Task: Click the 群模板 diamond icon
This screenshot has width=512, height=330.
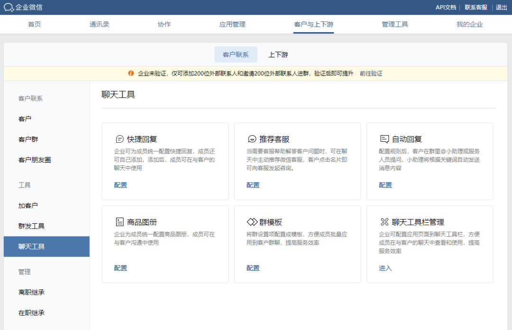Action: (252, 222)
